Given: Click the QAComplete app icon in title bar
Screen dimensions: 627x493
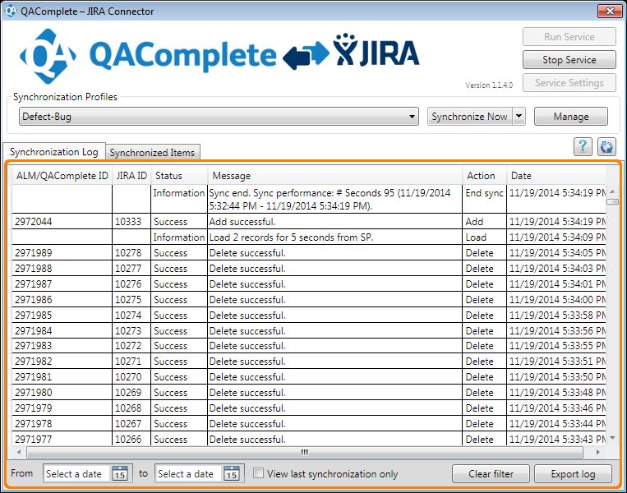Looking at the screenshot, I should click(x=11, y=11).
